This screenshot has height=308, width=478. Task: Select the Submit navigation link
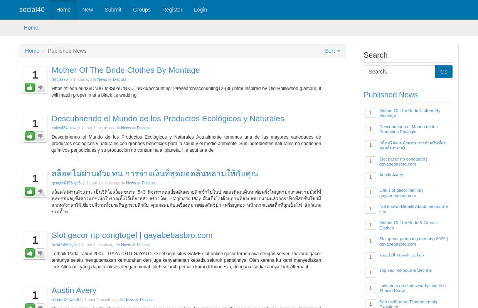(x=113, y=10)
